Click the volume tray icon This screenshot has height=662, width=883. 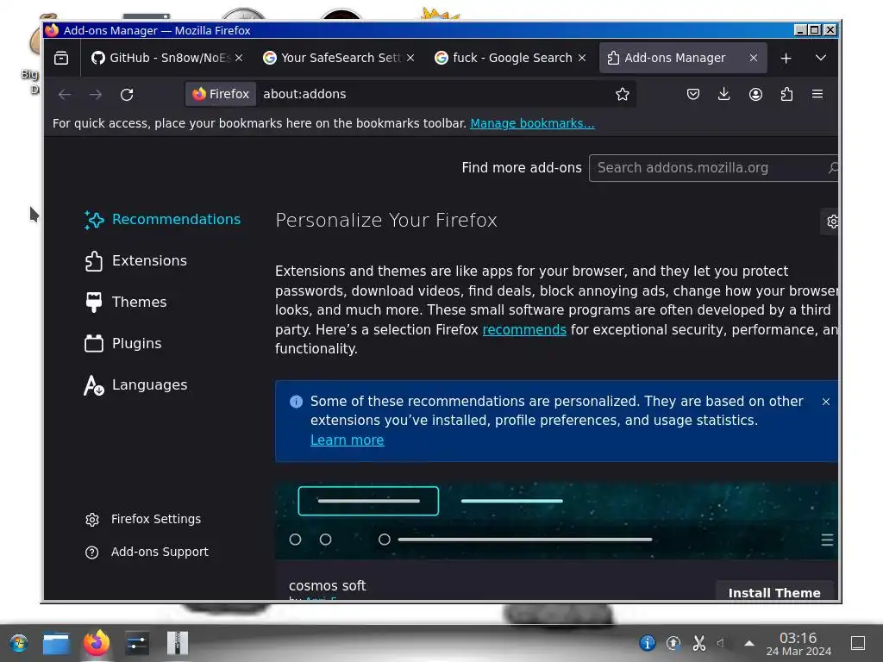[x=722, y=643]
